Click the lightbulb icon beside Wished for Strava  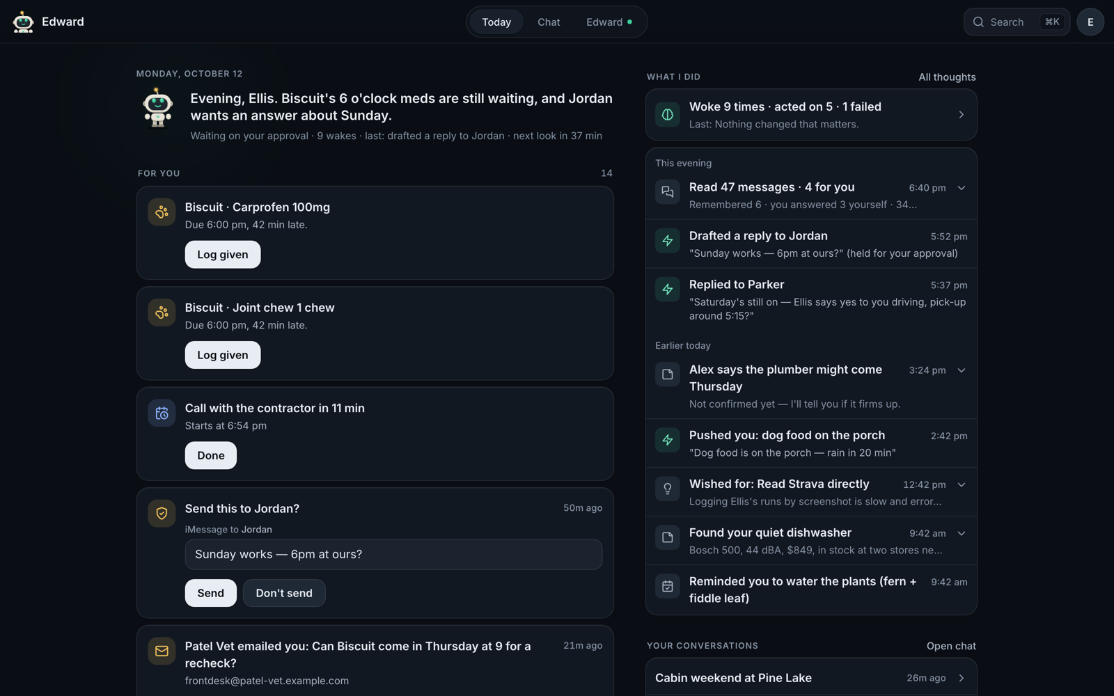667,489
